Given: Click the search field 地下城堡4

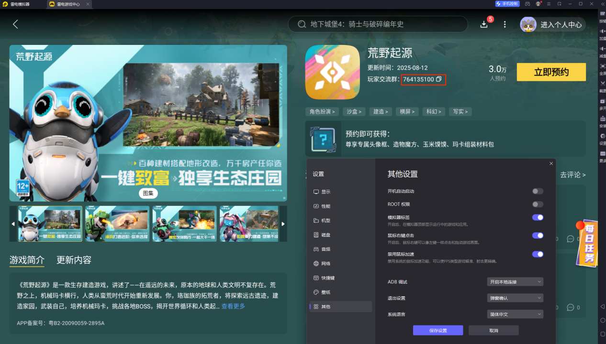Looking at the screenshot, I should [x=378, y=24].
